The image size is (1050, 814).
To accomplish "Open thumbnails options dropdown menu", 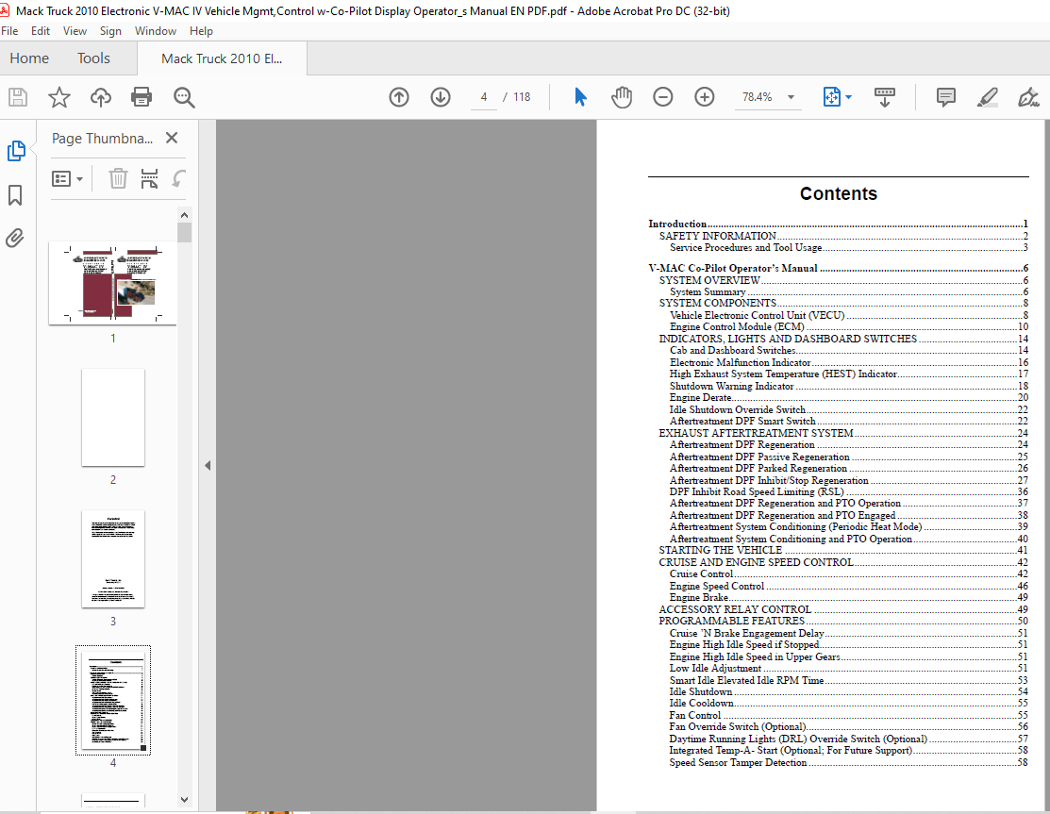I will coord(67,178).
